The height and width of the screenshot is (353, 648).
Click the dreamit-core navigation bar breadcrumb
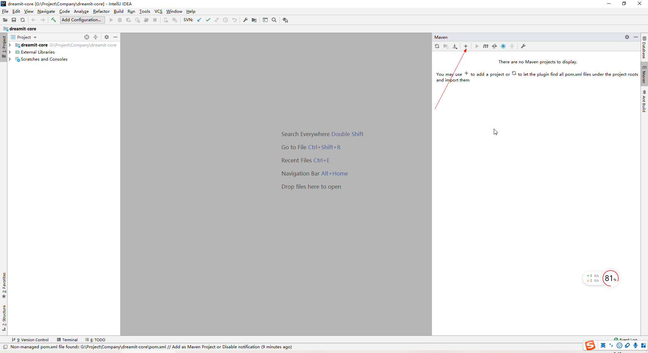(x=20, y=29)
